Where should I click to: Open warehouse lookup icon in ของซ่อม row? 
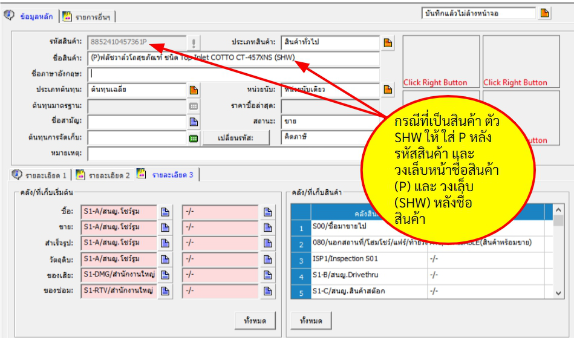point(165,292)
